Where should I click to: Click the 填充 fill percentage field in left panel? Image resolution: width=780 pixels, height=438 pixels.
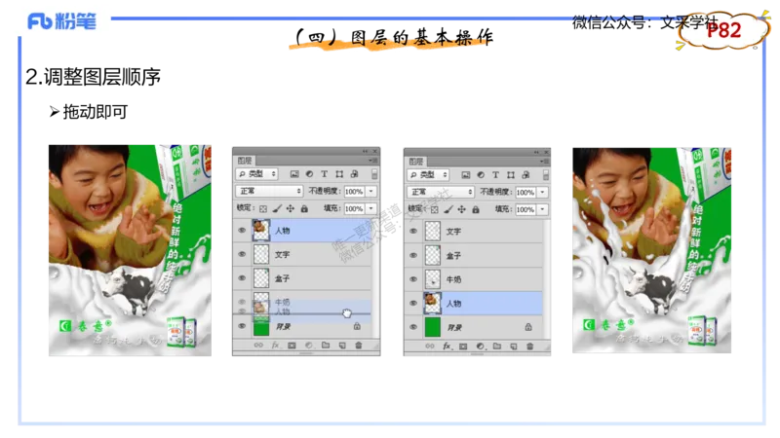[351, 208]
